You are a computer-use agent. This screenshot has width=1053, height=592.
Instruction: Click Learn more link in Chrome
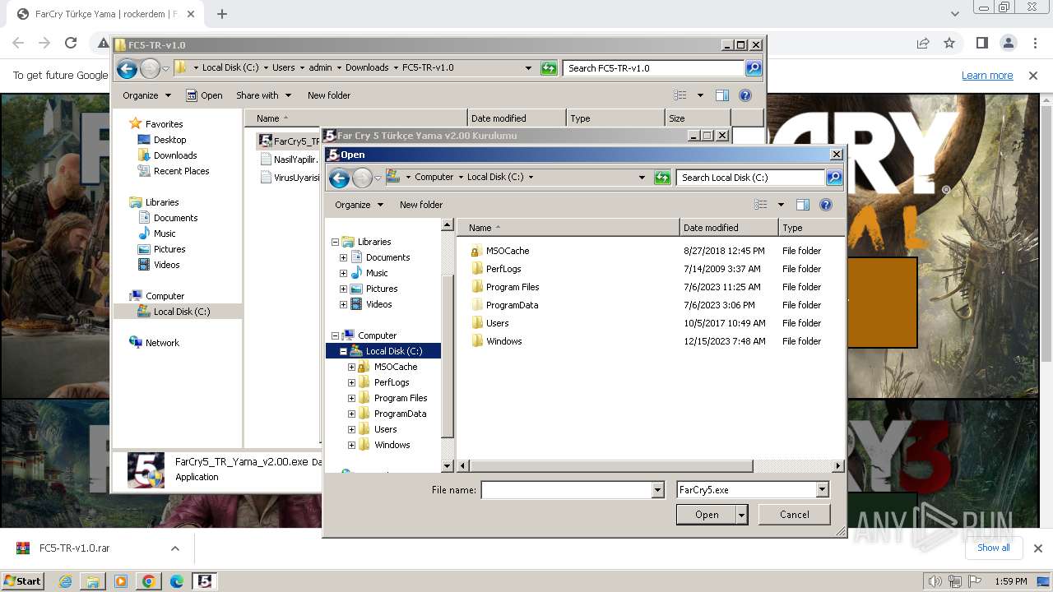tap(987, 76)
